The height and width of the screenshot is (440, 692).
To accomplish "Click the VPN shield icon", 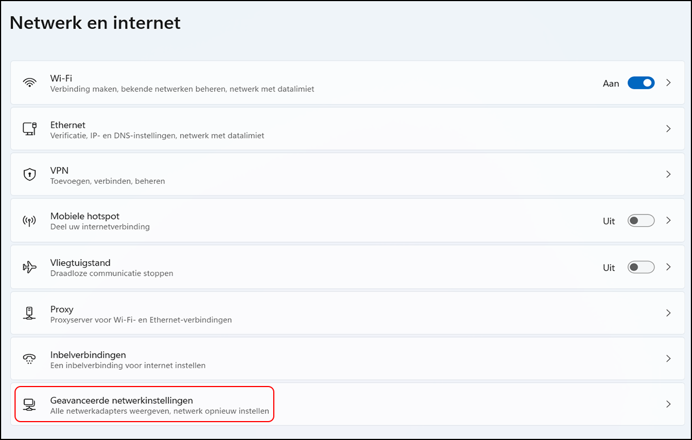I will tap(30, 175).
